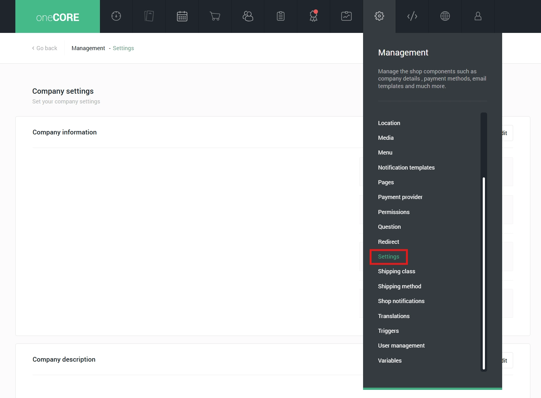This screenshot has height=398, width=541.
Task: Click the oneCORE logo
Action: 58,17
